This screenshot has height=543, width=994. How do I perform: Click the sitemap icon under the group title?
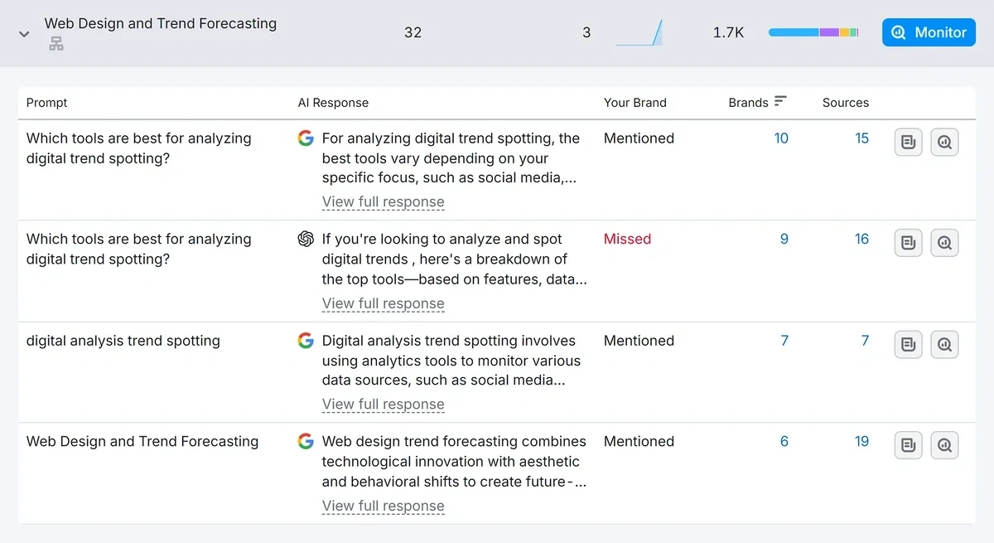coord(55,43)
